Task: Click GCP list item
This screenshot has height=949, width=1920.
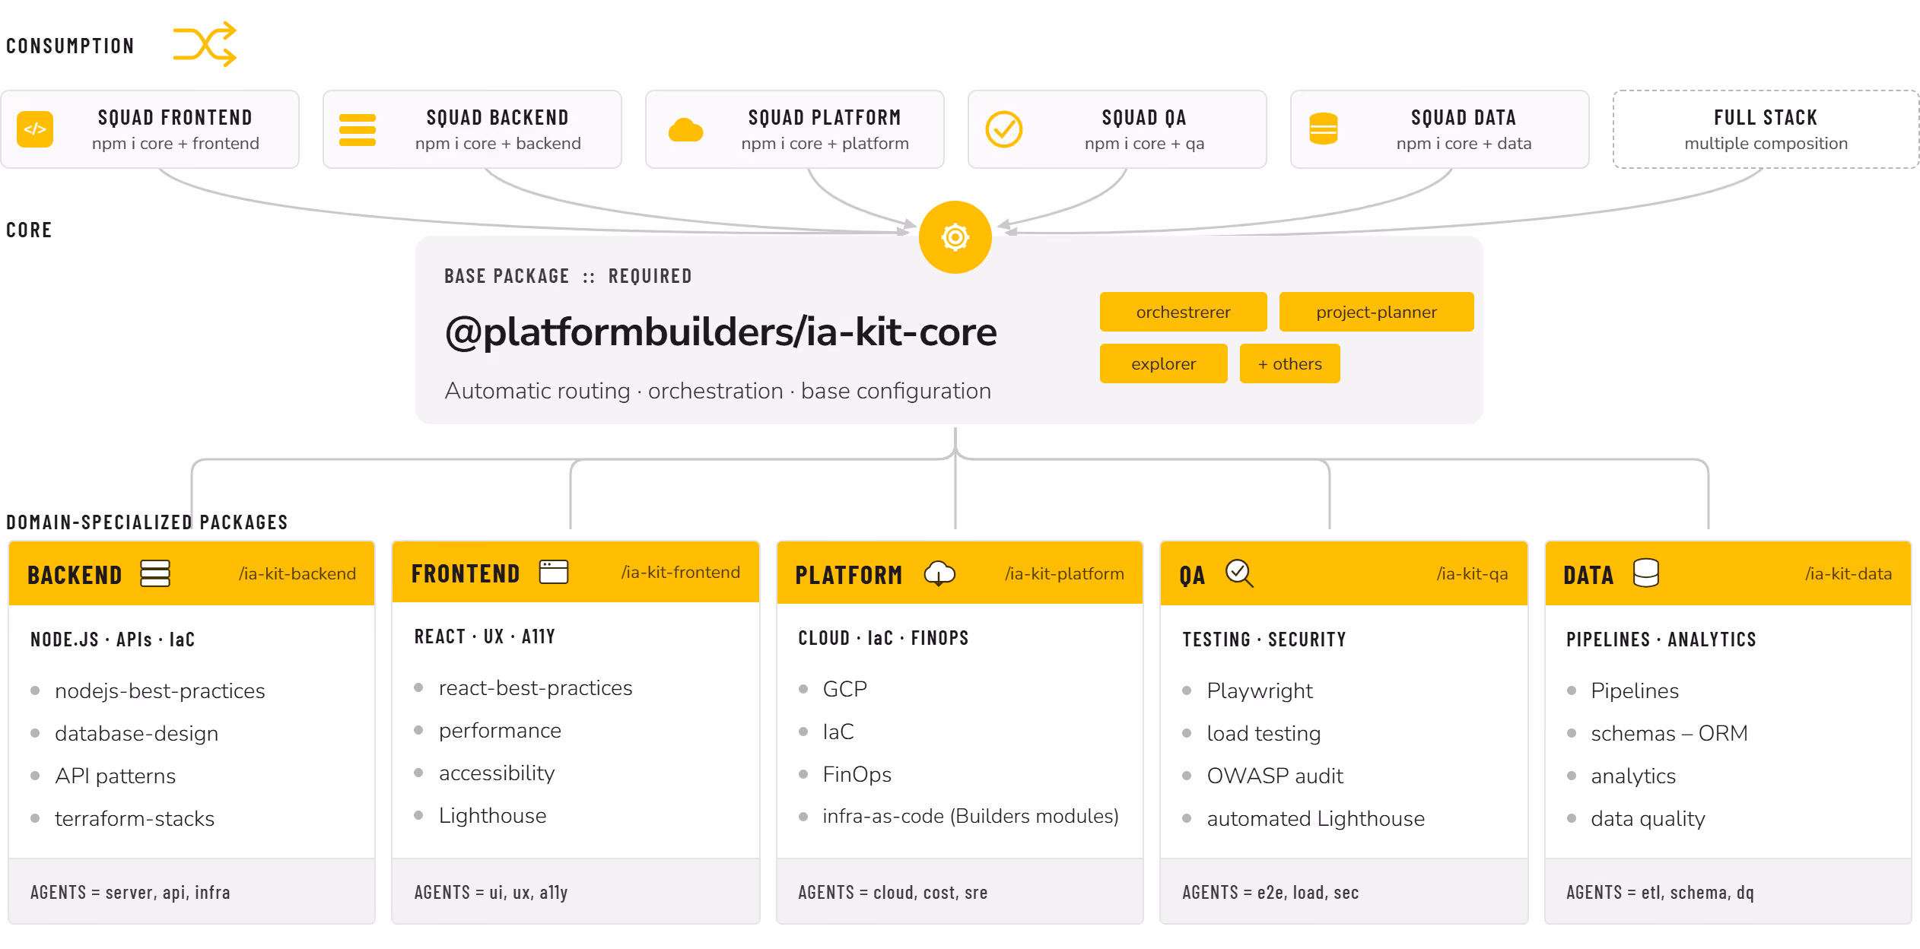Action: point(844,689)
